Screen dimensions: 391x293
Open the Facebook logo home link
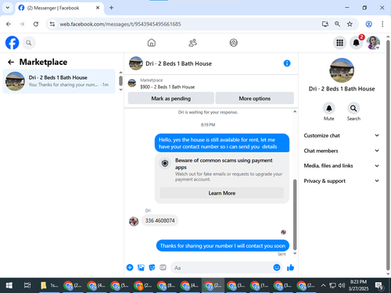tap(13, 42)
